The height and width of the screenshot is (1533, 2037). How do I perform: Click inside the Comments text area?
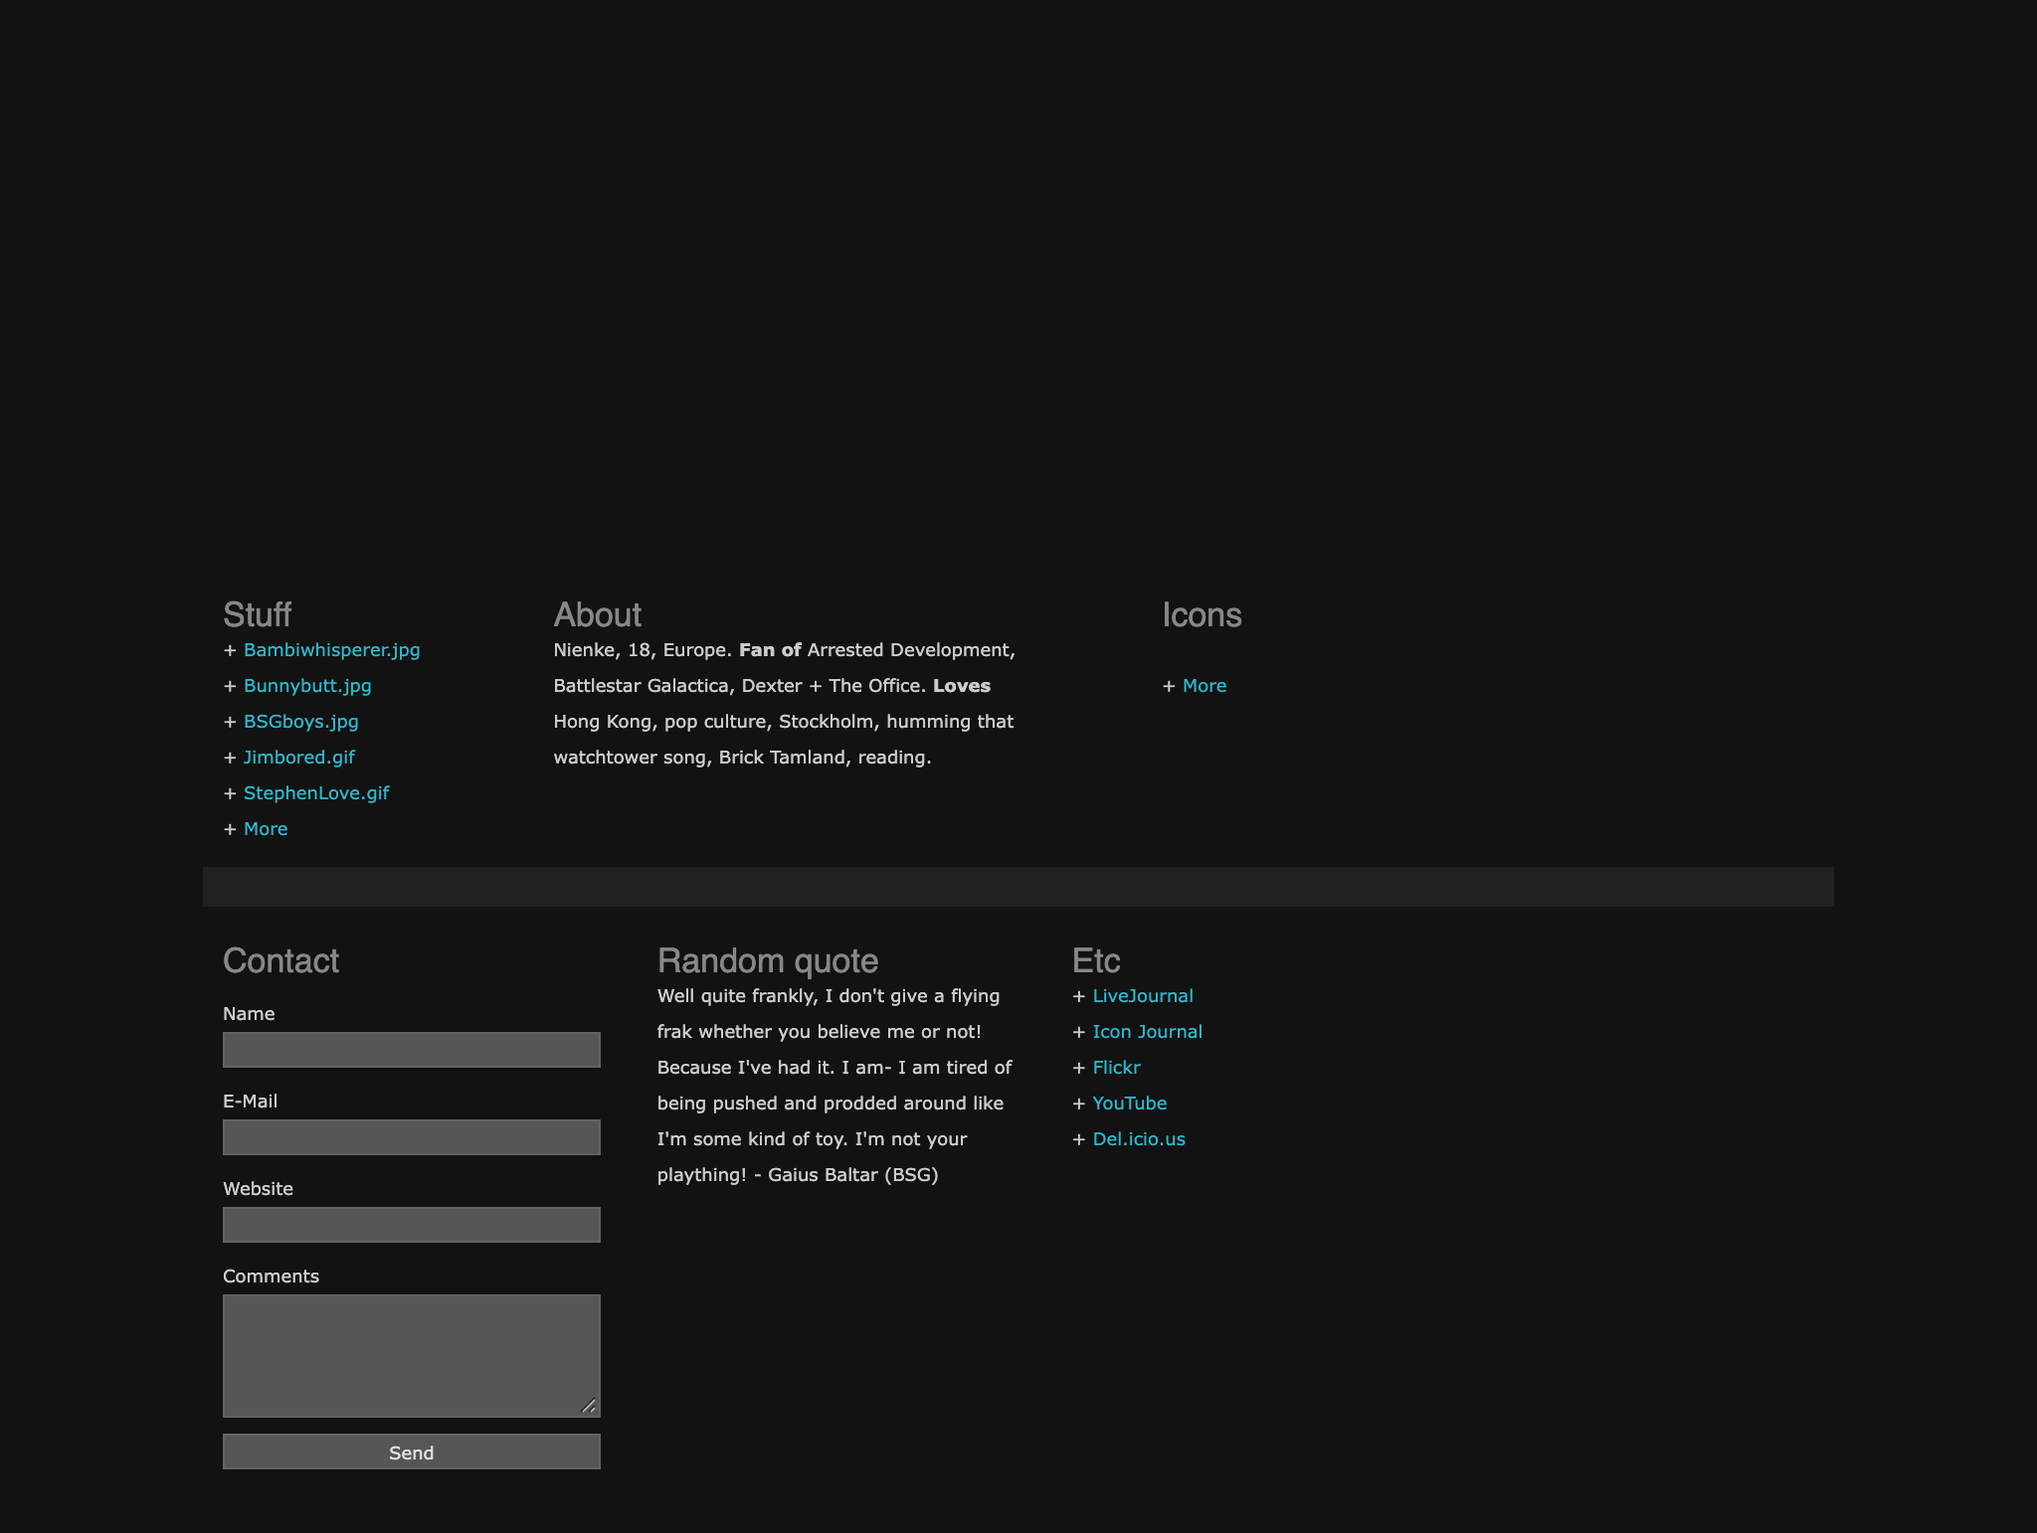pos(412,1356)
